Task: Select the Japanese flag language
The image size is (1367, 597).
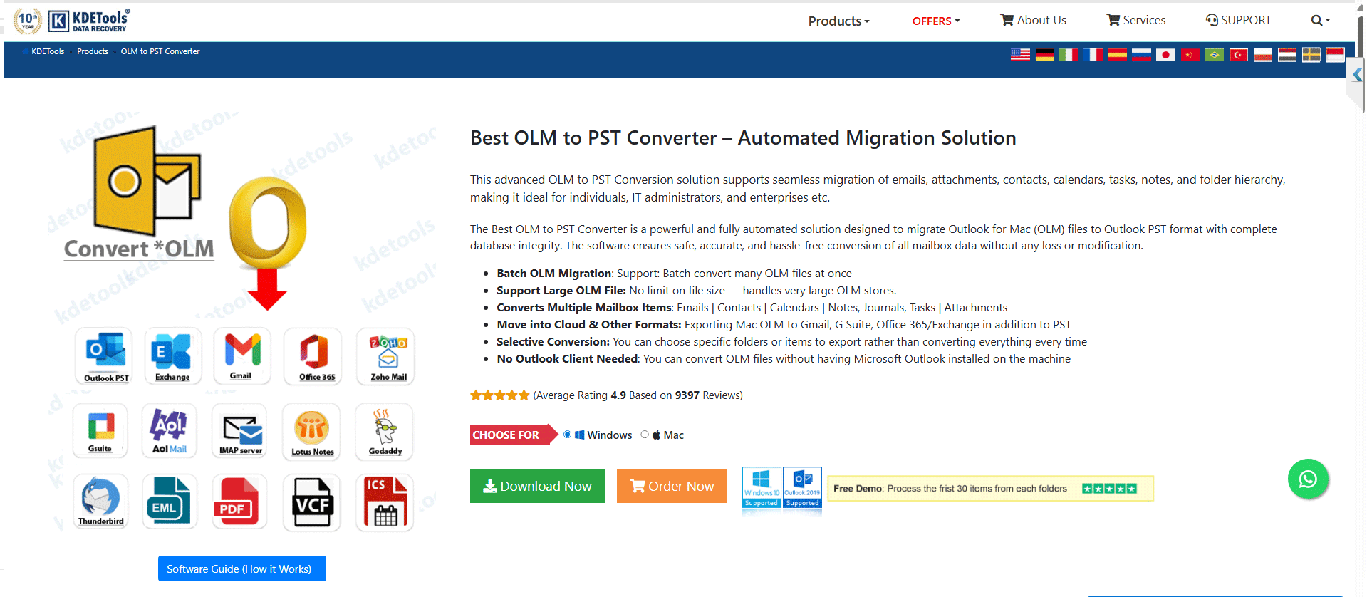Action: point(1165,55)
